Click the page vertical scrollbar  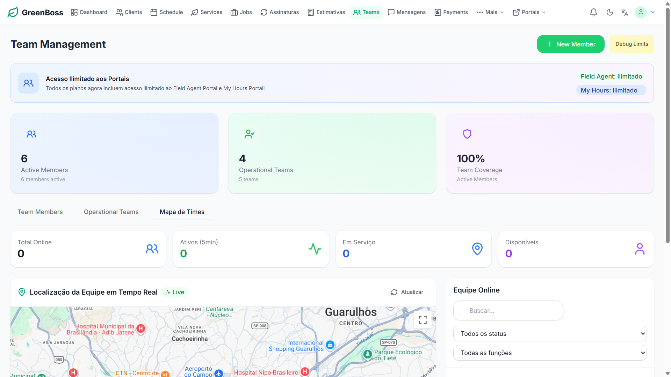pos(668,126)
